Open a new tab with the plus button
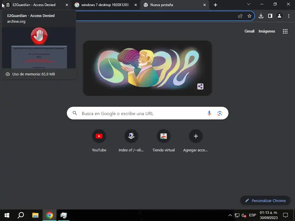The height and width of the screenshot is (221, 295). pos(215,5)
